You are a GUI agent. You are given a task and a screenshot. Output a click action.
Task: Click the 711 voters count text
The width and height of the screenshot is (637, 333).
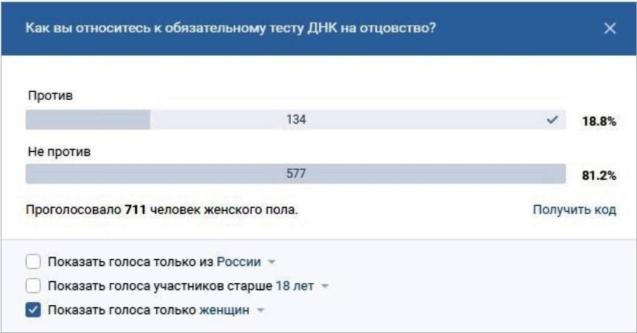click(136, 210)
